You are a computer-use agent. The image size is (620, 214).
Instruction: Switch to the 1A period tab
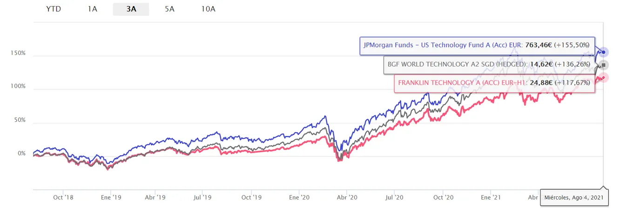(x=93, y=9)
